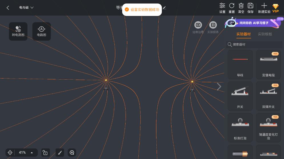
Task: Click the 重置 reset icon
Action: click(x=232, y=8)
